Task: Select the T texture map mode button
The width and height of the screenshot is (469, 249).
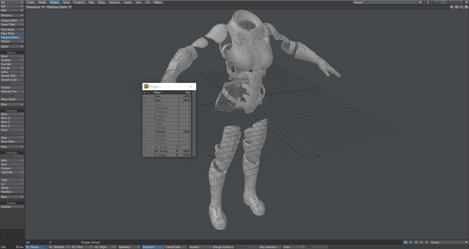Action: (411, 242)
